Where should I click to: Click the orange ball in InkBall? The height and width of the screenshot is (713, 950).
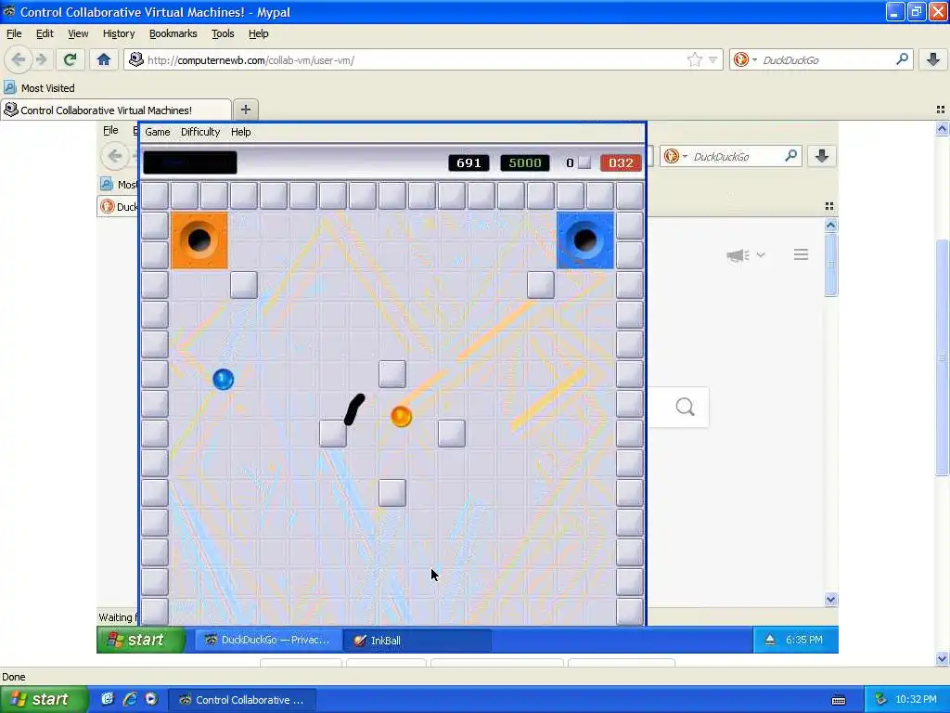[x=401, y=417]
